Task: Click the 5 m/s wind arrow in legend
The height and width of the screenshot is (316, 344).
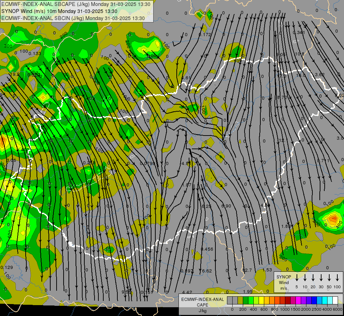Action: tap(297, 278)
